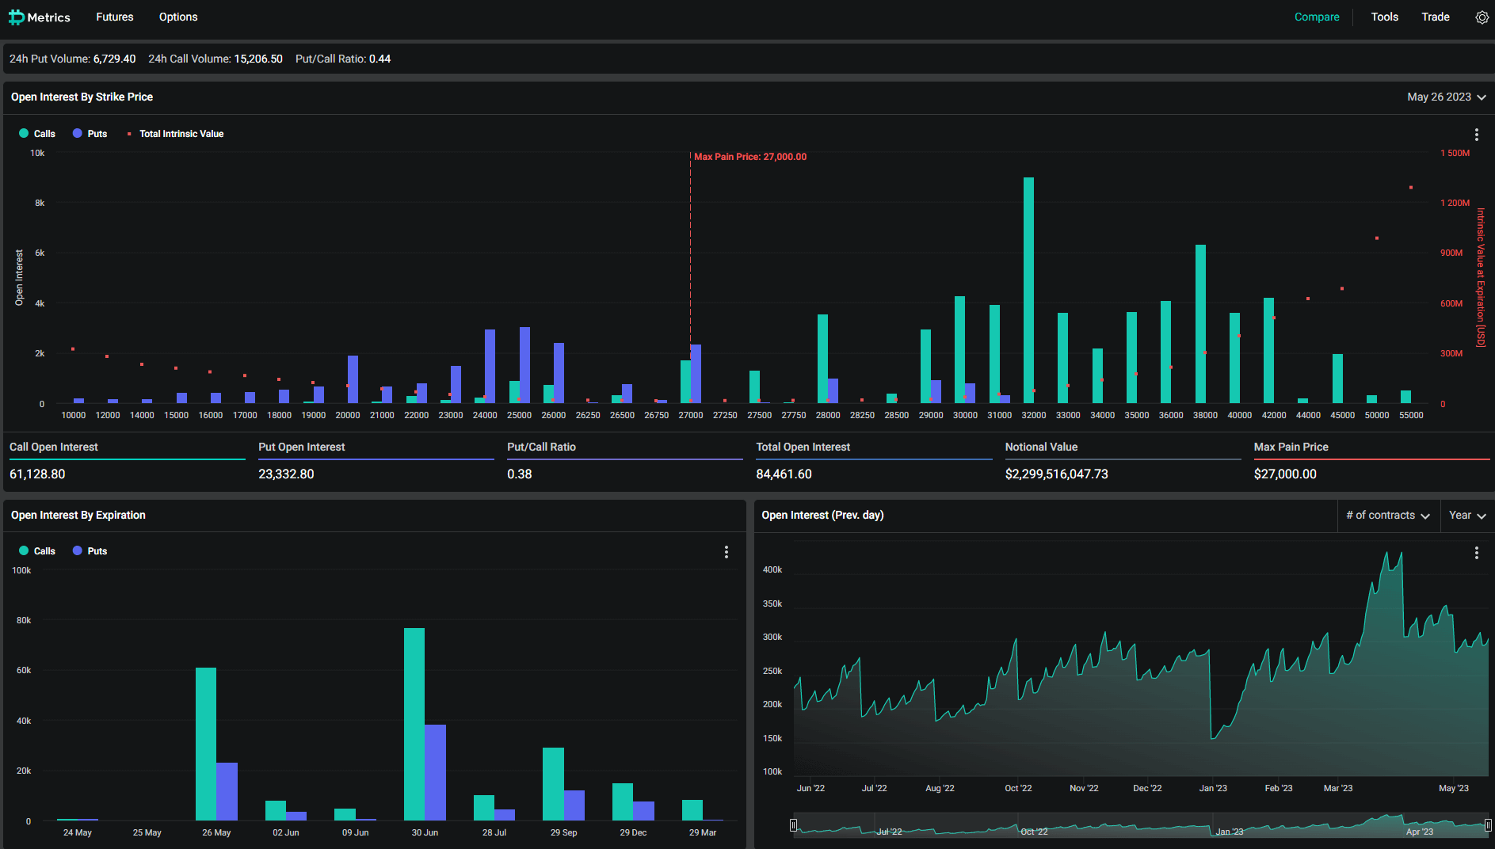Open the Options menu
Screen dimensions: 1495x849
[178, 17]
